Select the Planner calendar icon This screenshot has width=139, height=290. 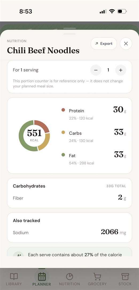(42, 277)
